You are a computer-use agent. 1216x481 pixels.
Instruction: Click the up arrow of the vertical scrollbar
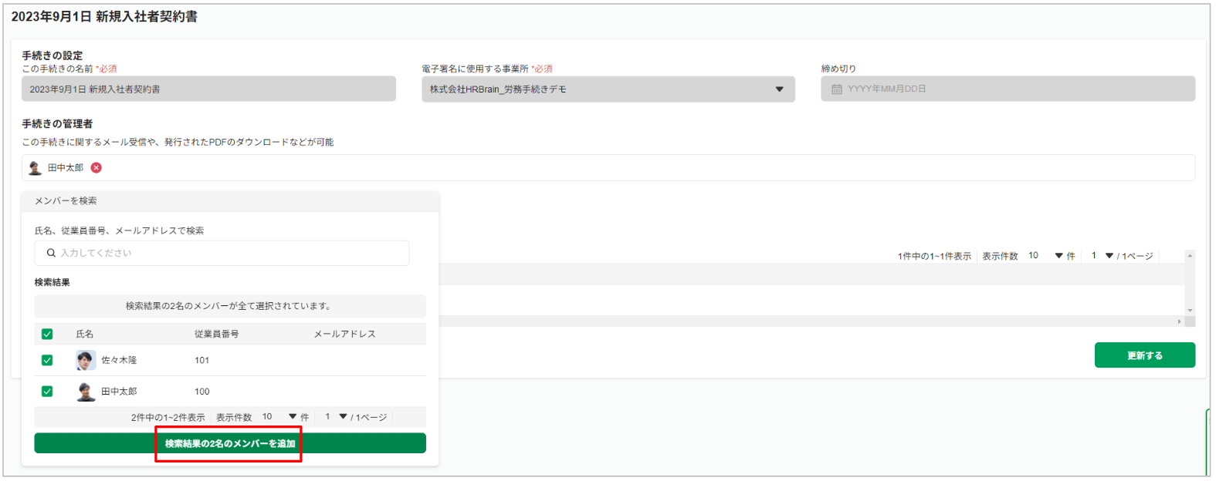[1190, 255]
